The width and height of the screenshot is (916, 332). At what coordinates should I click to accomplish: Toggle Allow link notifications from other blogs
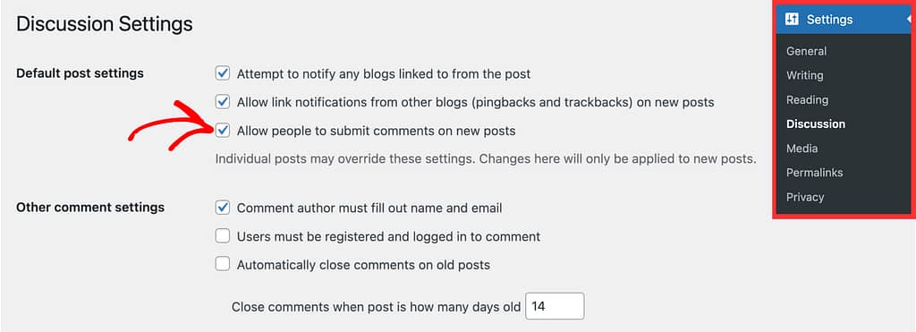coord(223,102)
